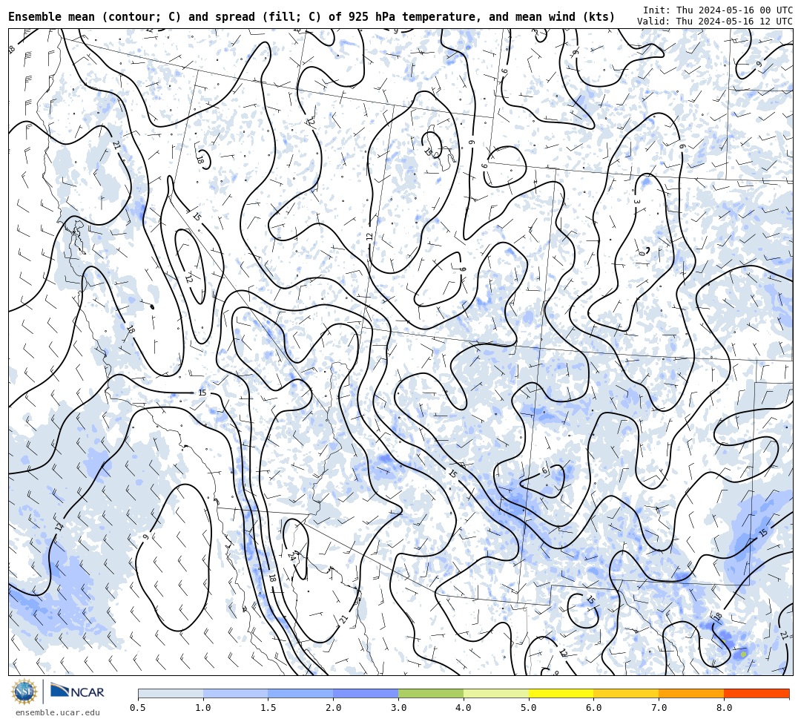This screenshot has height=722, width=801.
Task: Click the plot title "Ensemble mean (contour; C)"
Action: point(94,17)
